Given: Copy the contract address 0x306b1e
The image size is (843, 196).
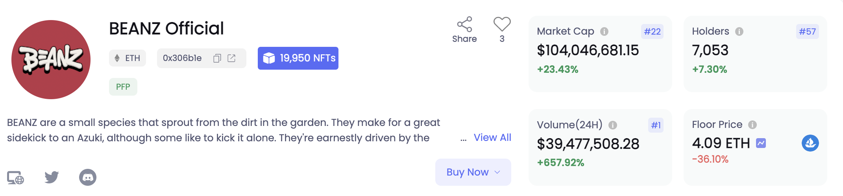Looking at the screenshot, I should pos(217,58).
